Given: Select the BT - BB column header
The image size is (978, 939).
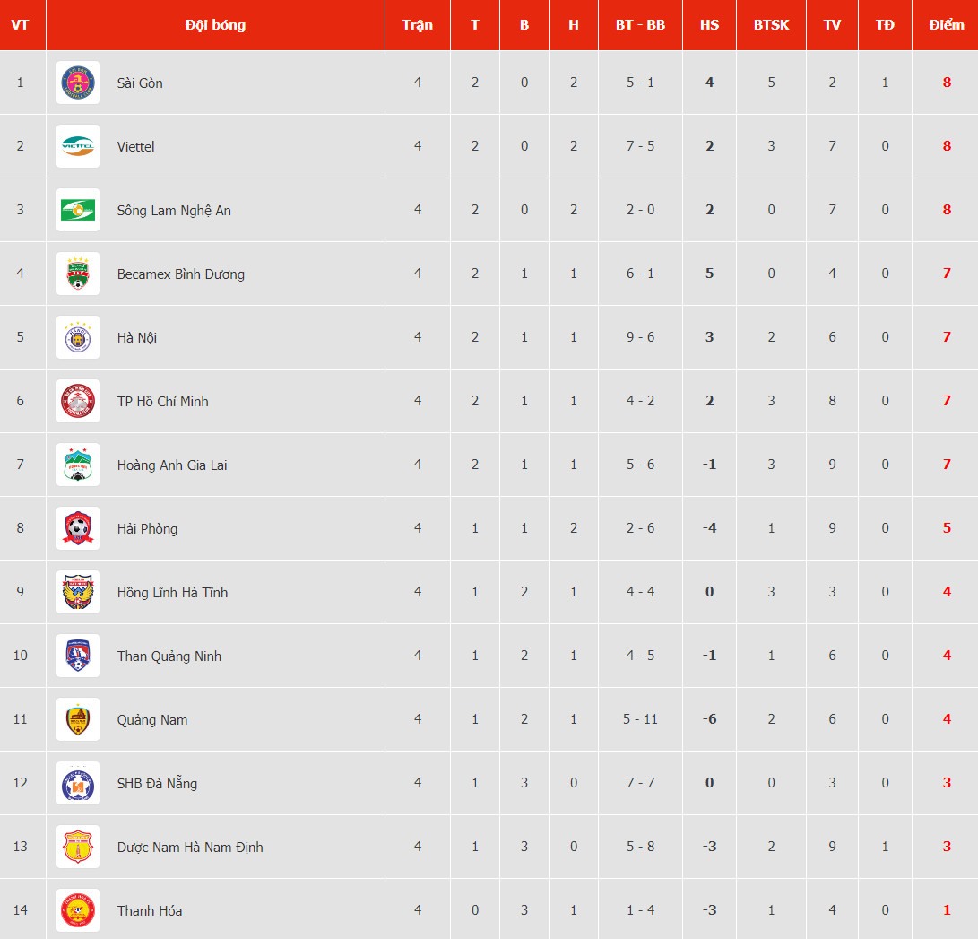Looking at the screenshot, I should point(641,25).
